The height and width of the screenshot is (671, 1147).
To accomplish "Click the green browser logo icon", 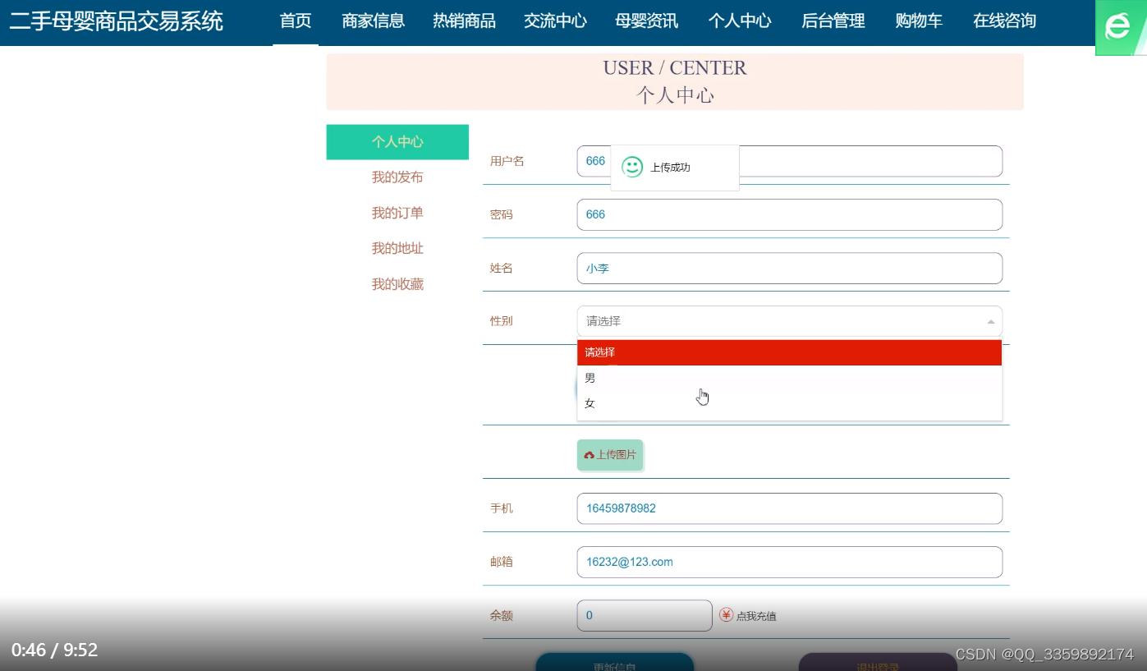I will click(x=1121, y=28).
